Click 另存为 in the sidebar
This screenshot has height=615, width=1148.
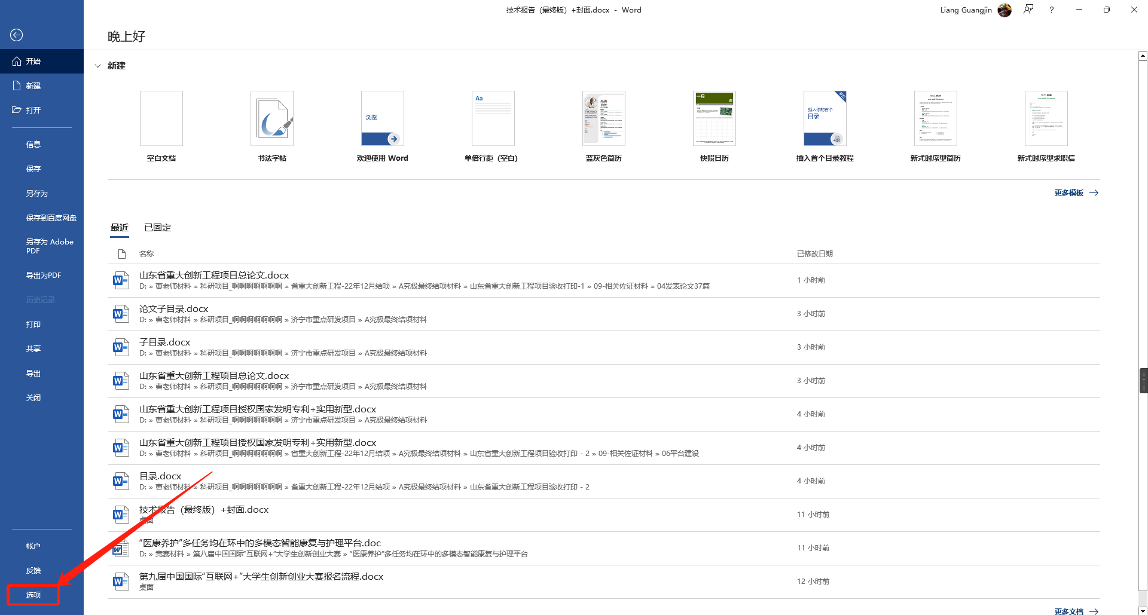click(x=42, y=193)
